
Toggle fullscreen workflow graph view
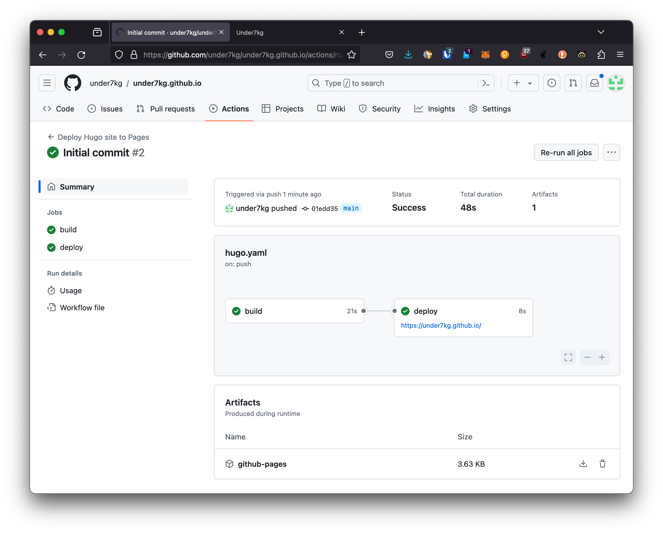click(x=568, y=357)
